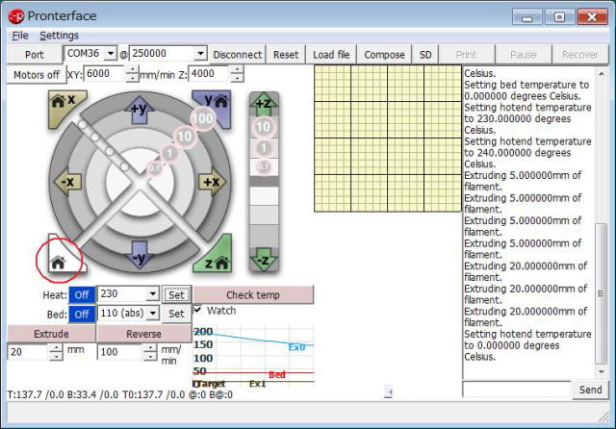Turn hotend Heat Off
The width and height of the screenshot is (616, 429).
[x=82, y=294]
